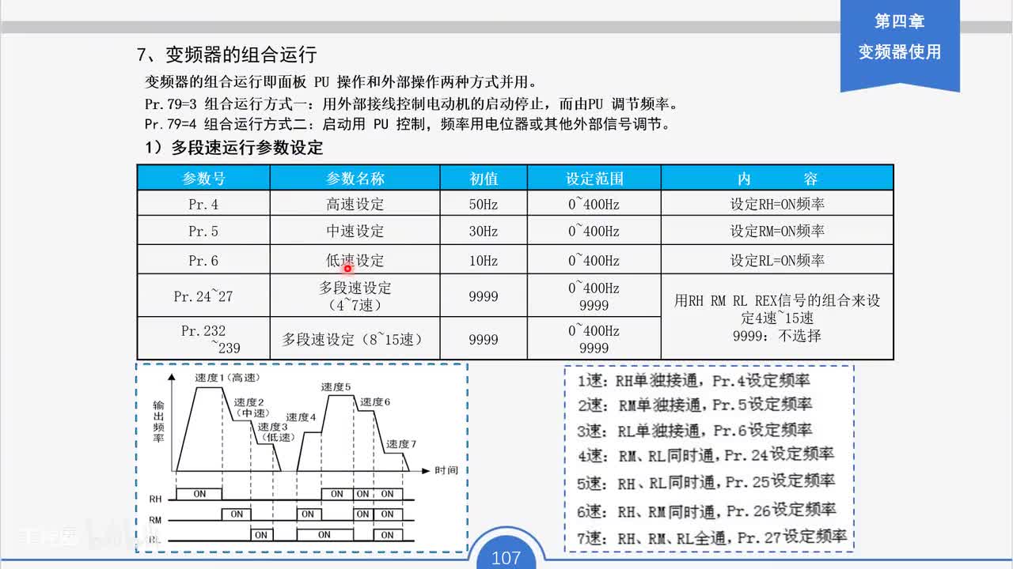This screenshot has width=1013, height=569.
Task: Click the "Pr.5" cell
Action: tap(203, 231)
